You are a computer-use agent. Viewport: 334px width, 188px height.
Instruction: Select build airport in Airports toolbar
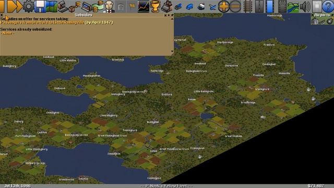click(315, 21)
